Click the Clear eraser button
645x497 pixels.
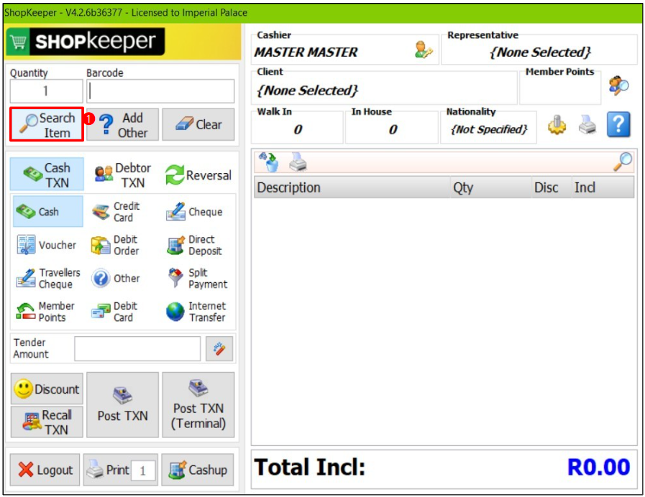198,124
